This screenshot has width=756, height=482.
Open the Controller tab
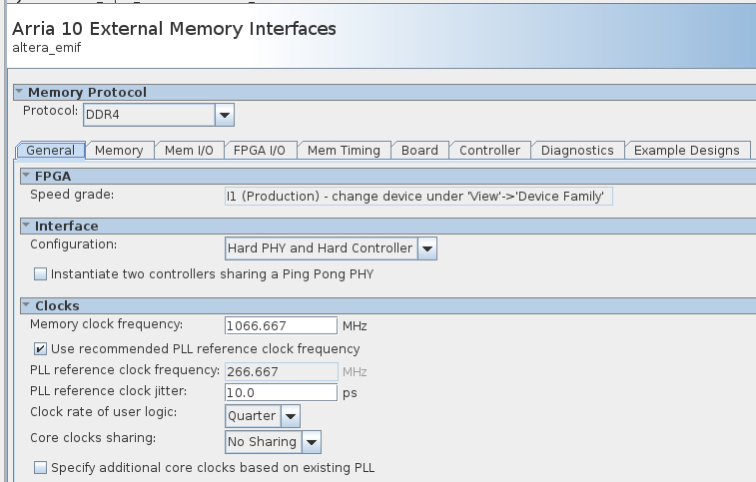(x=489, y=151)
